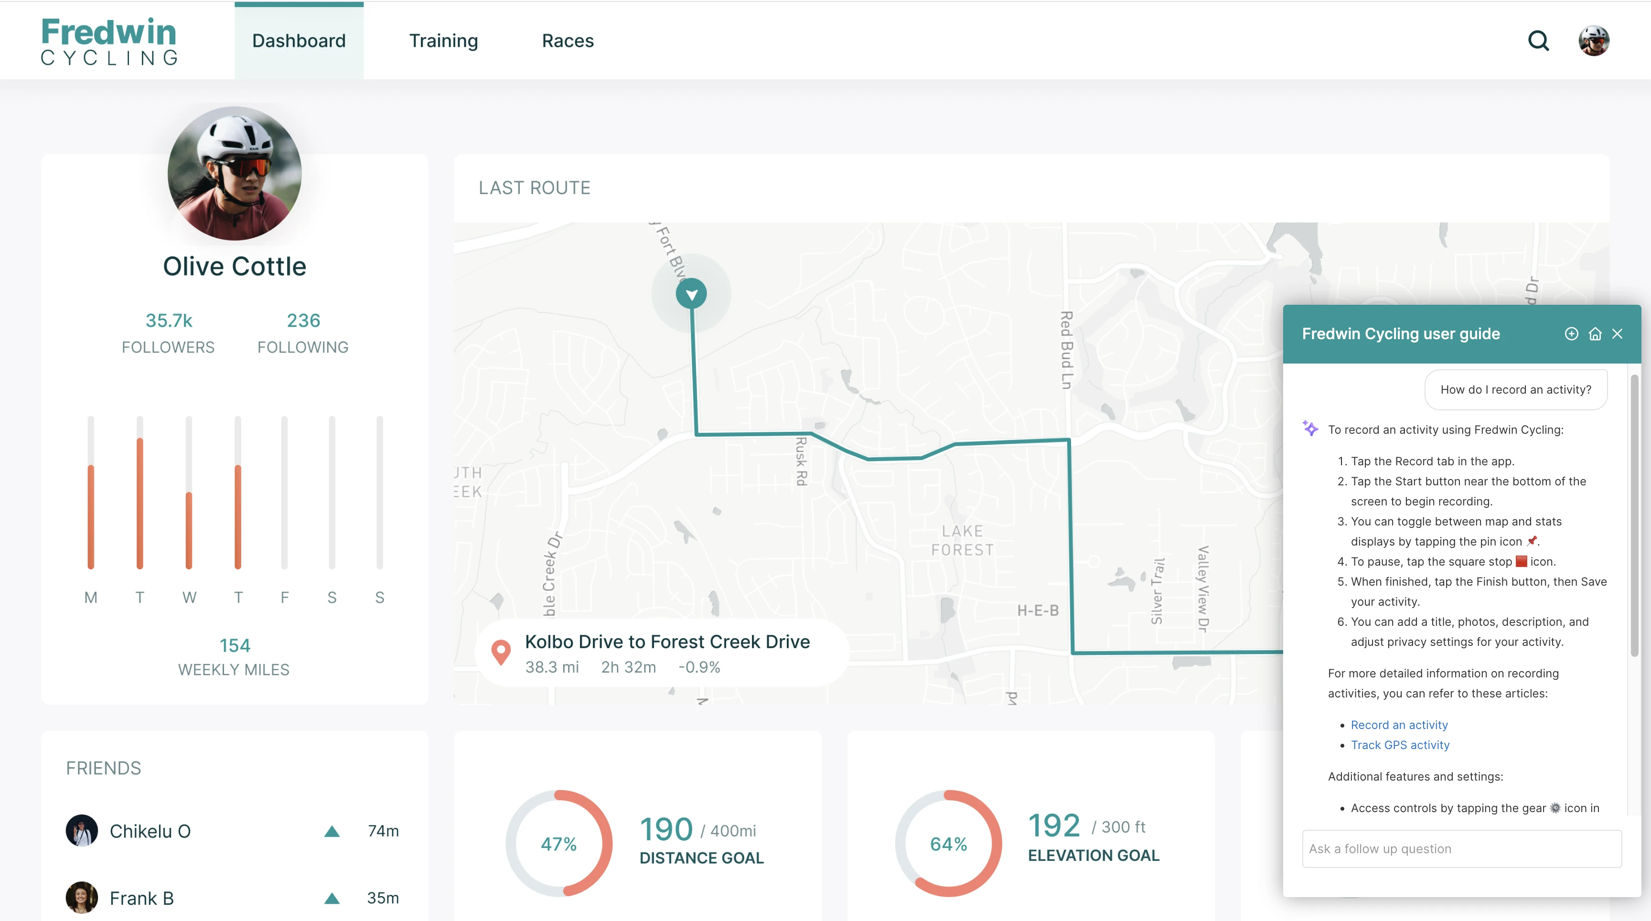Click the user guide panel scrollbar

(1634, 516)
